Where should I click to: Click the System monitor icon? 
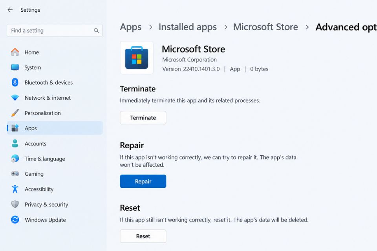click(15, 67)
